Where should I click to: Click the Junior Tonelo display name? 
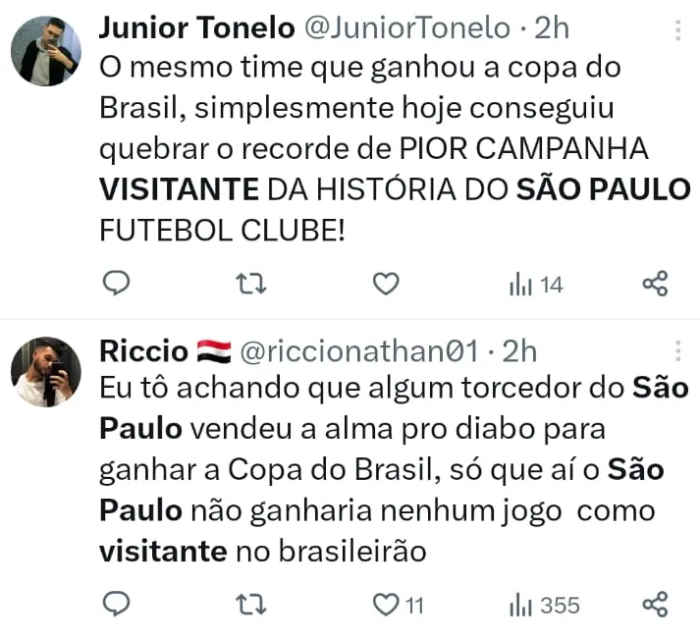click(197, 28)
